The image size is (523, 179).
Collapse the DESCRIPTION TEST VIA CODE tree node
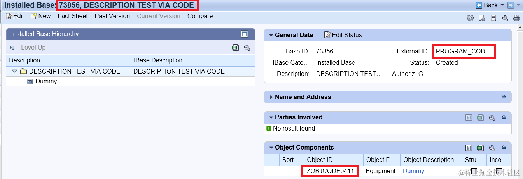(15, 72)
